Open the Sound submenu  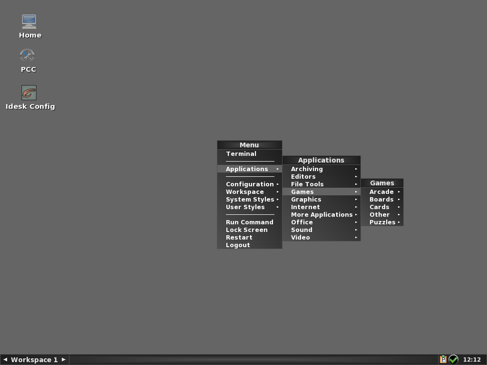tap(321, 230)
